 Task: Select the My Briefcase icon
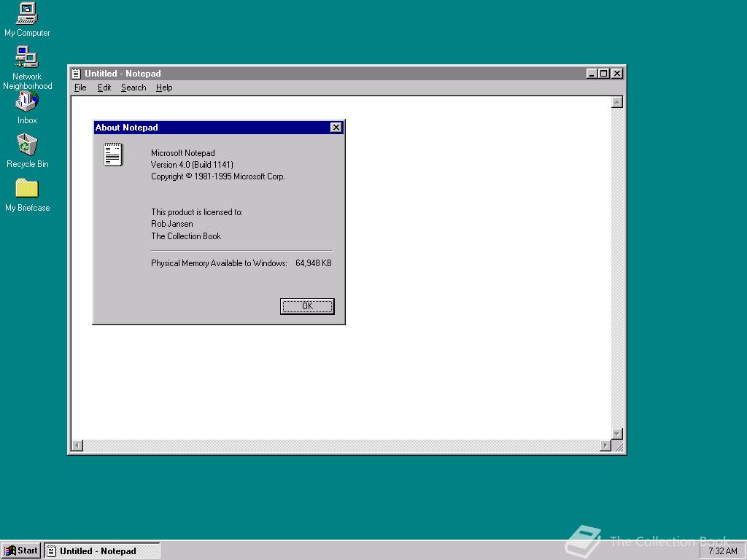27,195
